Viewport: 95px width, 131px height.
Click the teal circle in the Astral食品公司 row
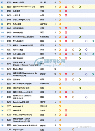pyautogui.click(x=93, y=54)
